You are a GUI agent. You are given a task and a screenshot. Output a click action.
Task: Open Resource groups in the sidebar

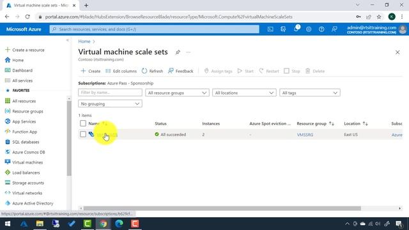tap(24, 111)
